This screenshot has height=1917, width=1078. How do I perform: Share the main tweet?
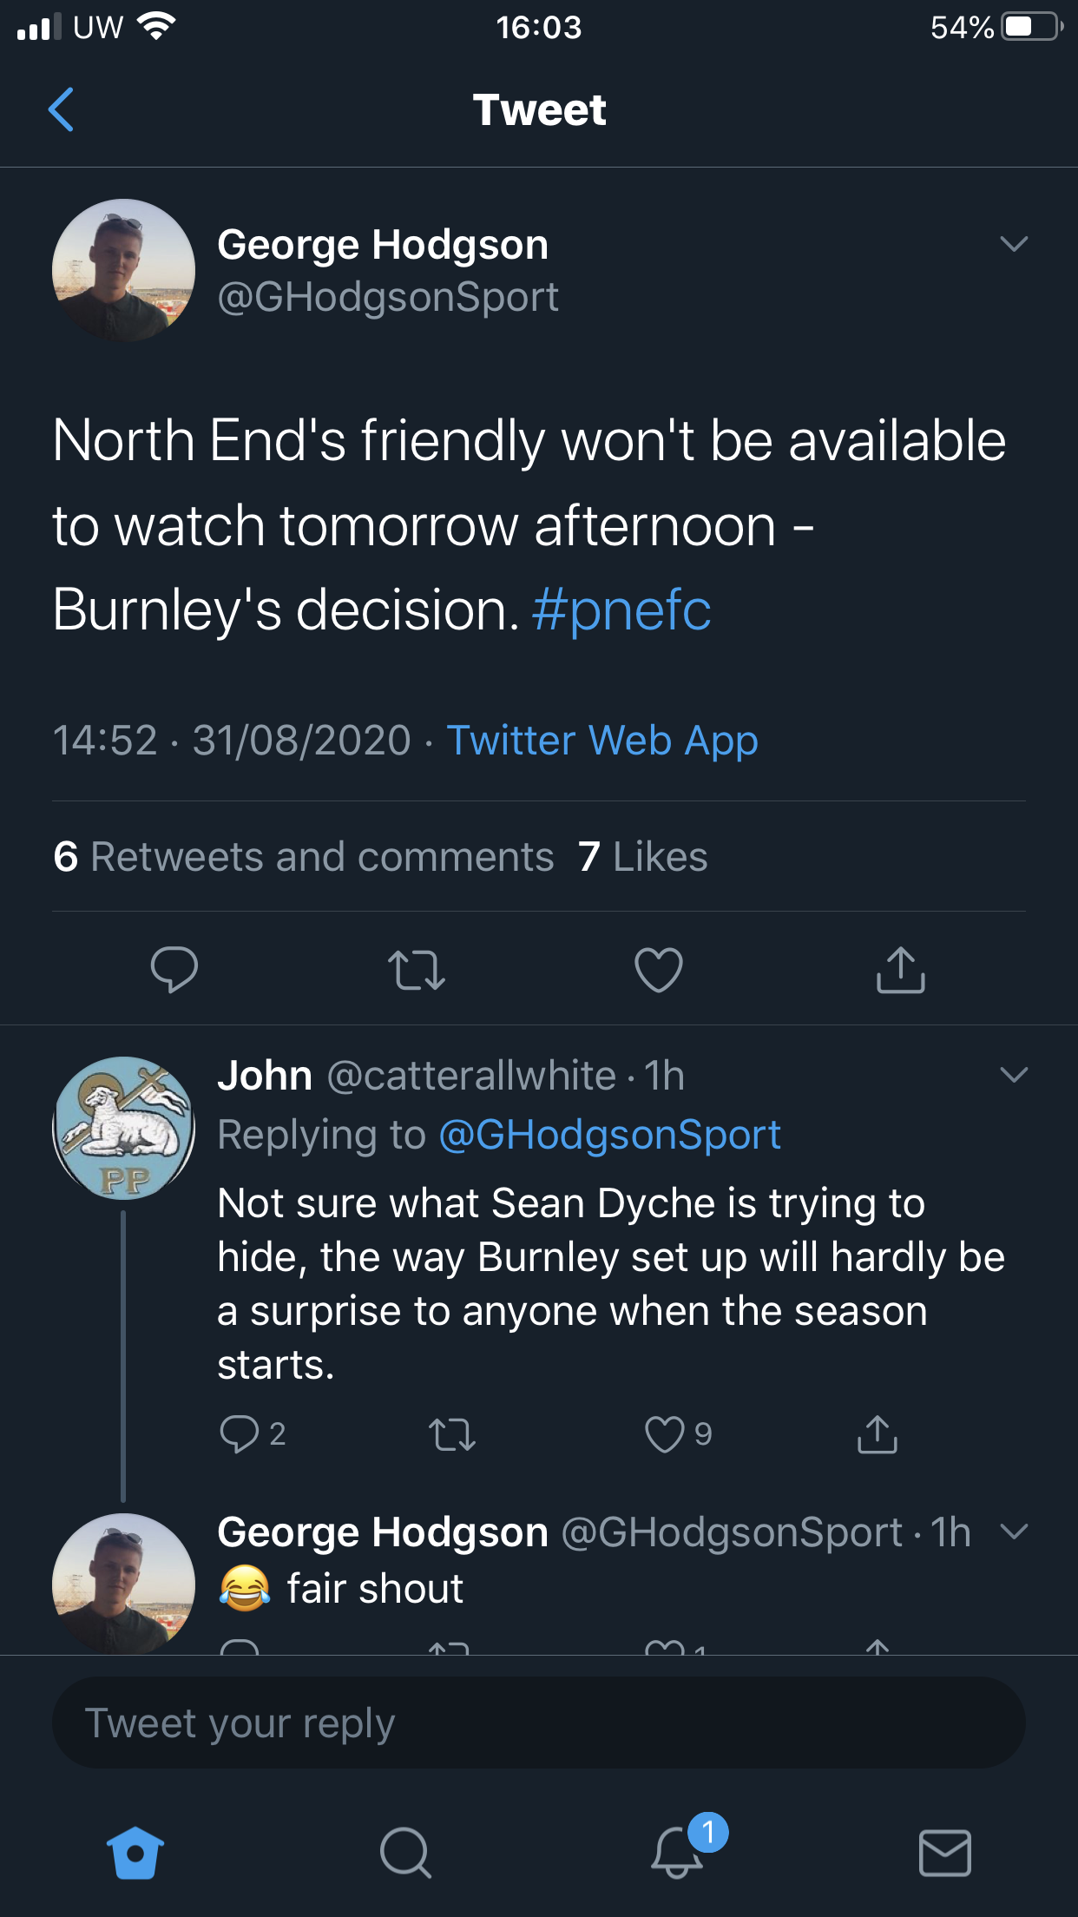901,970
